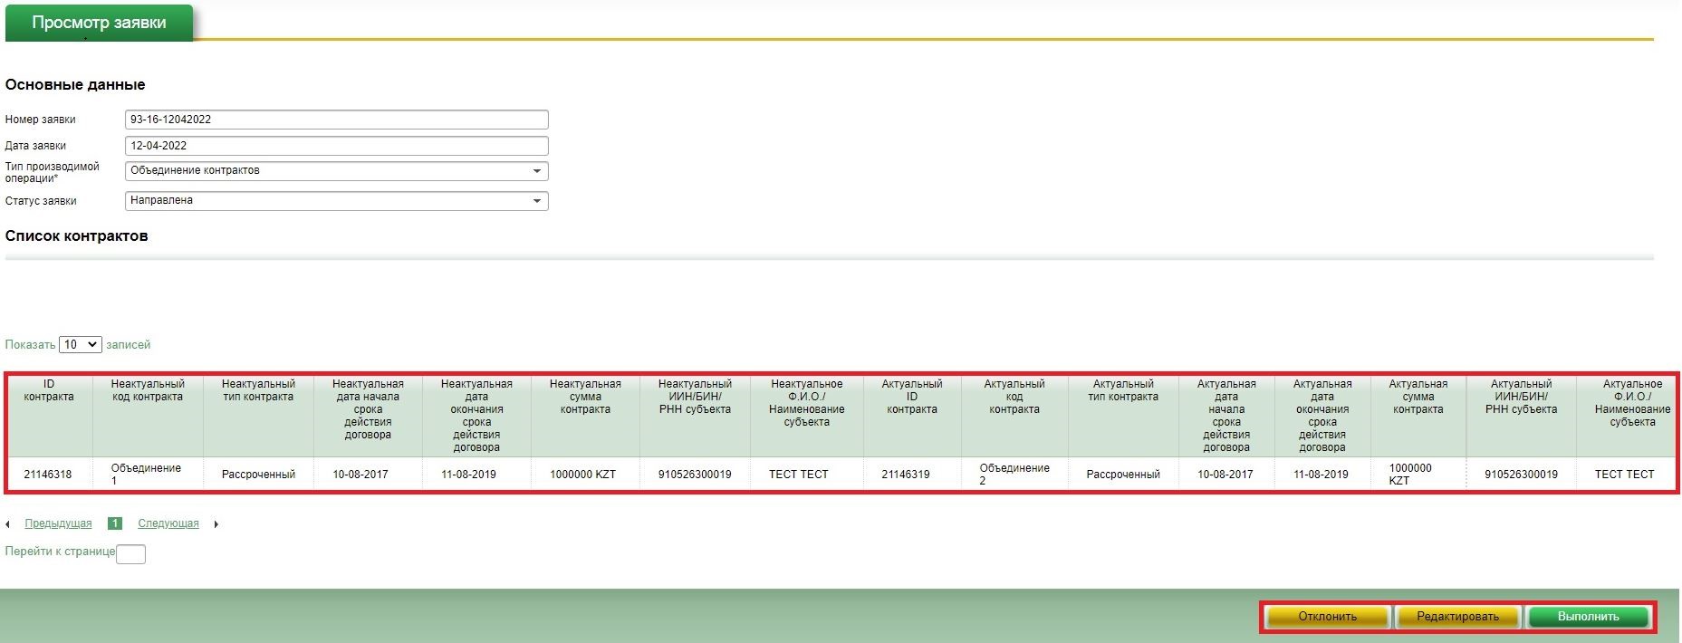
Task: Sort by ID контракта column header
Action: click(x=49, y=390)
